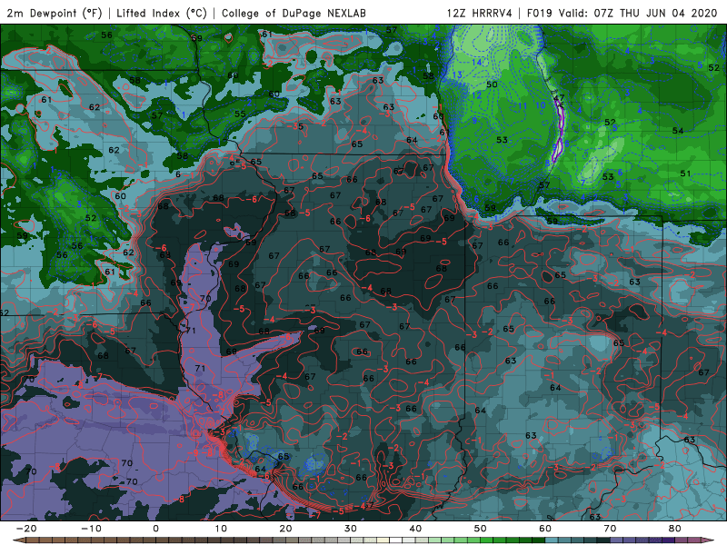Click the blue "12" lifted index contour label
The width and height of the screenshot is (727, 545).
476,95
